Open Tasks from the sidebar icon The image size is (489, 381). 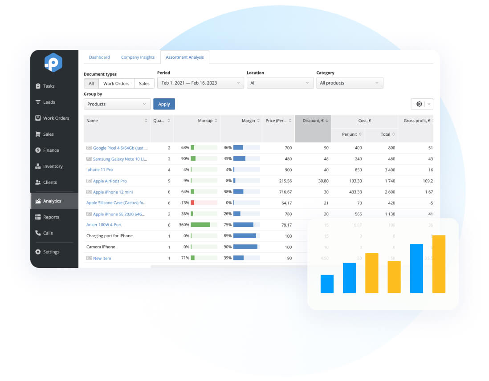38,86
